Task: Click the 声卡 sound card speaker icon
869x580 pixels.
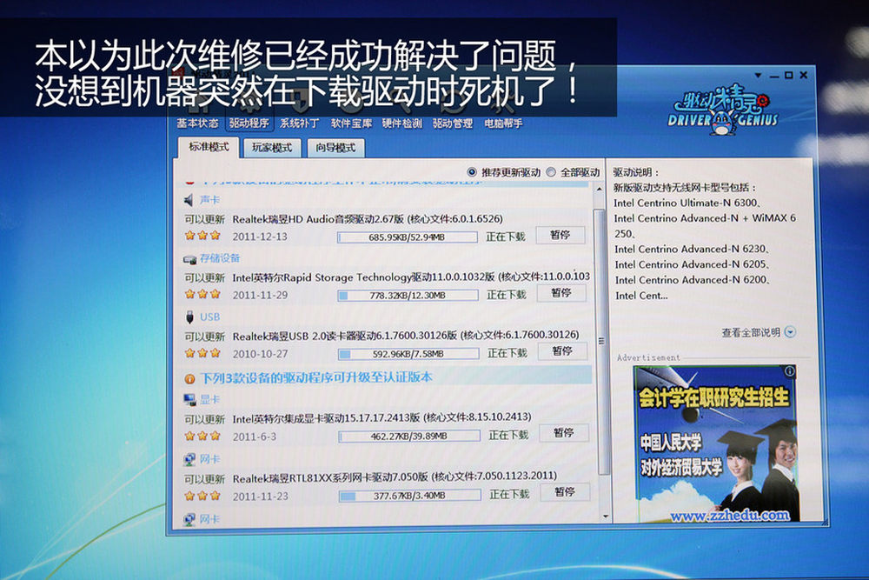Action: tap(189, 200)
